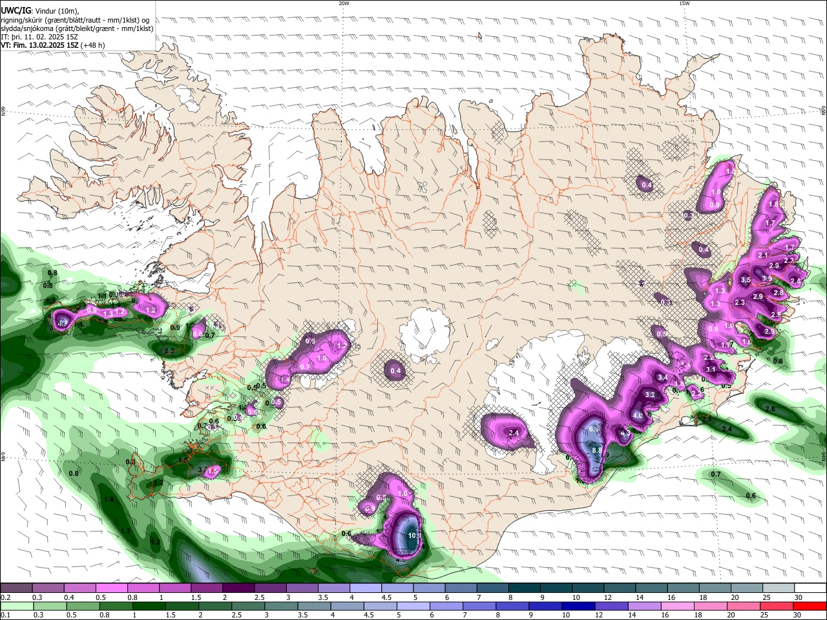The width and height of the screenshot is (827, 620).
Task: Click the 0.1 label in the legend
Action: tap(6, 615)
